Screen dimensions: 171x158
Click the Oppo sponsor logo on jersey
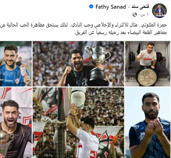click(9, 81)
